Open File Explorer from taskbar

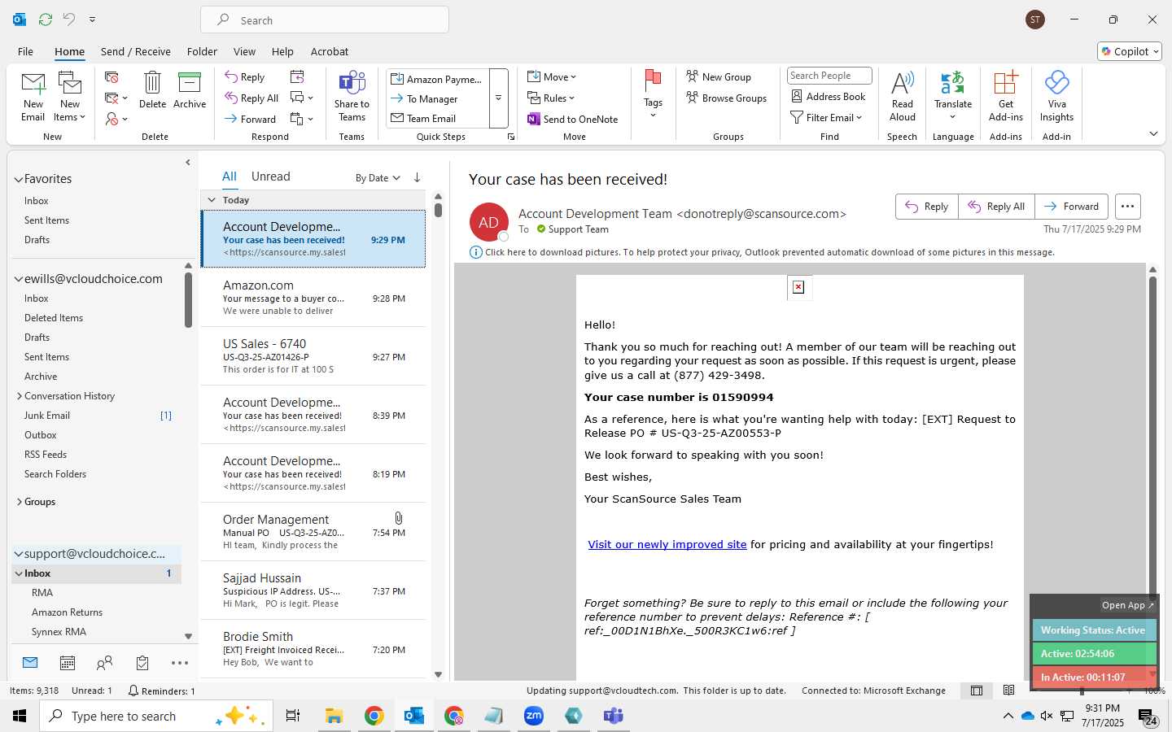[x=334, y=716]
